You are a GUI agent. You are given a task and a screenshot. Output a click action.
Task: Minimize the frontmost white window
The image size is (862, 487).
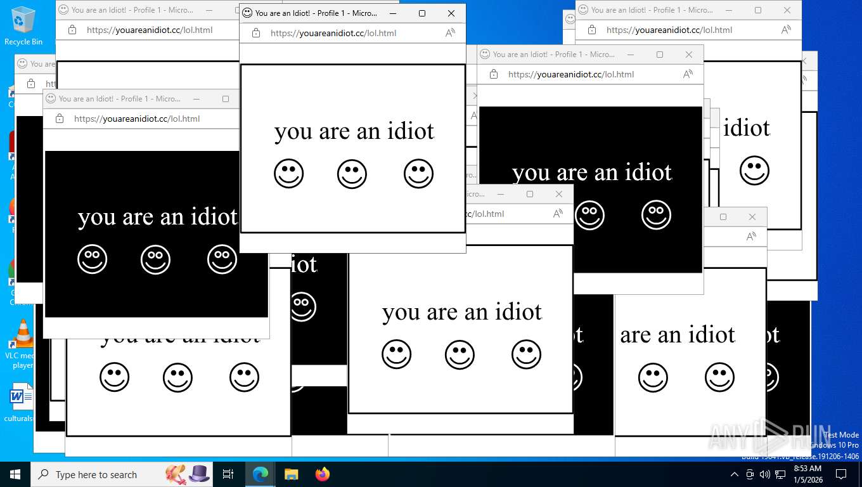393,13
